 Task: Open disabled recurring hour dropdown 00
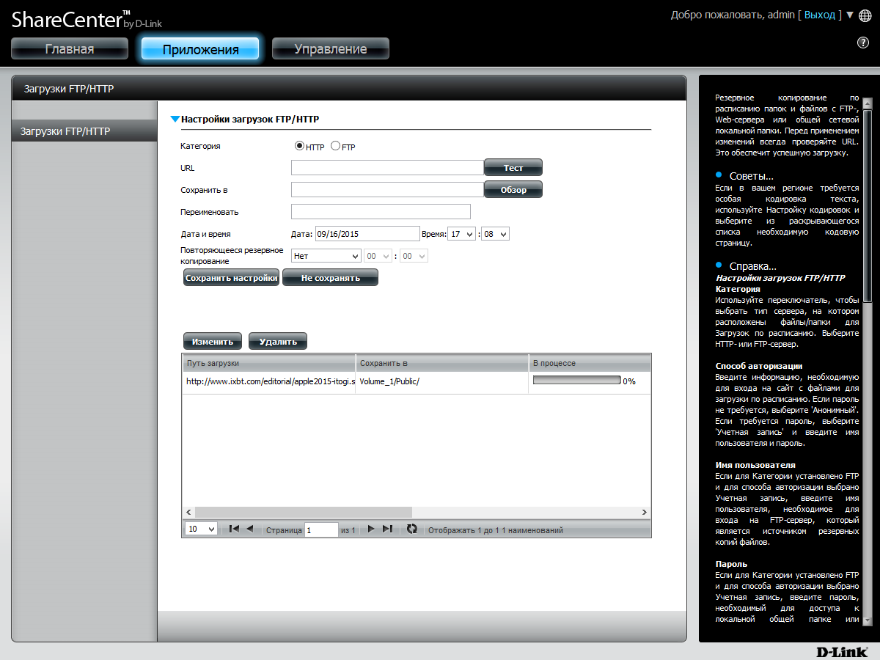(x=378, y=256)
